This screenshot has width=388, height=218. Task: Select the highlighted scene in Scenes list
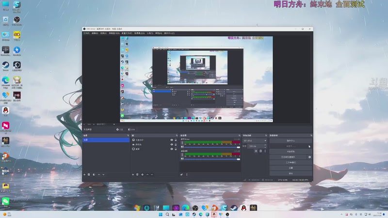point(106,140)
